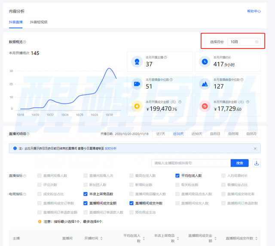Open the 帮助中心 link
The height and width of the screenshot is (246, 275).
pyautogui.click(x=254, y=11)
